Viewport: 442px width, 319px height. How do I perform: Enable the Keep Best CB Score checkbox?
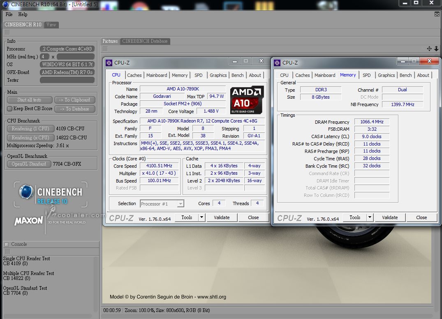pos(9,109)
